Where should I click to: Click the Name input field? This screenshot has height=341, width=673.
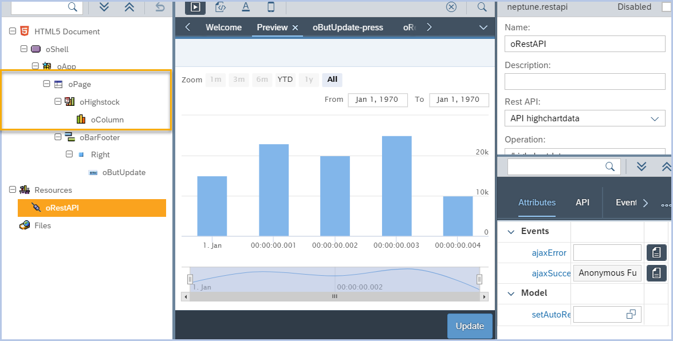[x=584, y=44]
